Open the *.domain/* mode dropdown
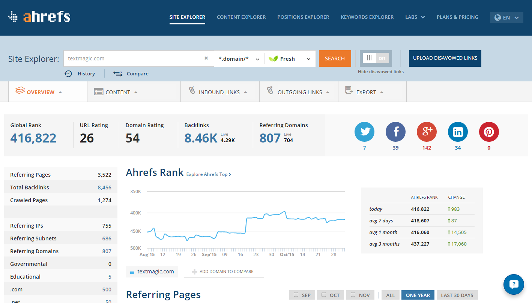 click(x=239, y=58)
